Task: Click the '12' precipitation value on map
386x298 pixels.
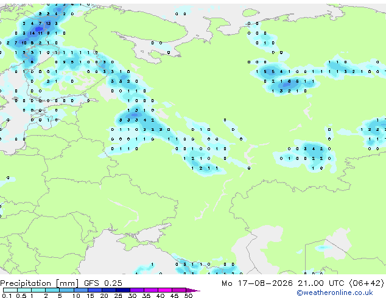Action: (x=48, y=23)
